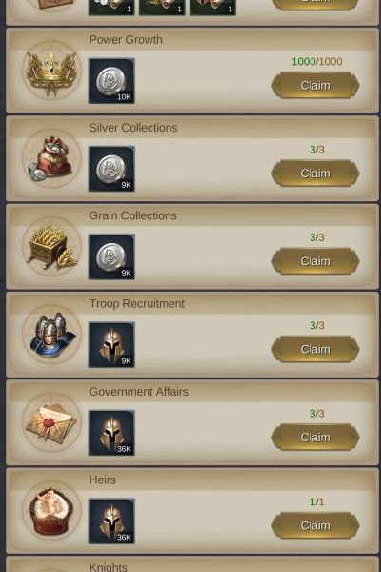Select Grain Collections 9K silver coin reward
The image size is (381, 572).
click(111, 256)
